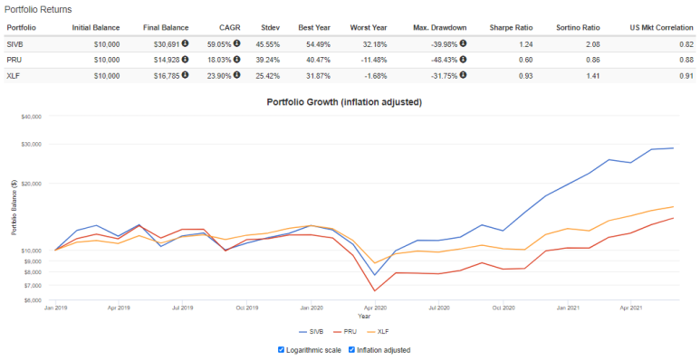700x360 pixels.
Task: Click the $20,000 y-axis label
Action: (32, 184)
